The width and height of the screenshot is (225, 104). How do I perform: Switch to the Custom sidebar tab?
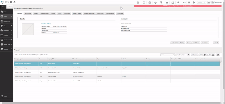pyautogui.click(x=10, y=7)
